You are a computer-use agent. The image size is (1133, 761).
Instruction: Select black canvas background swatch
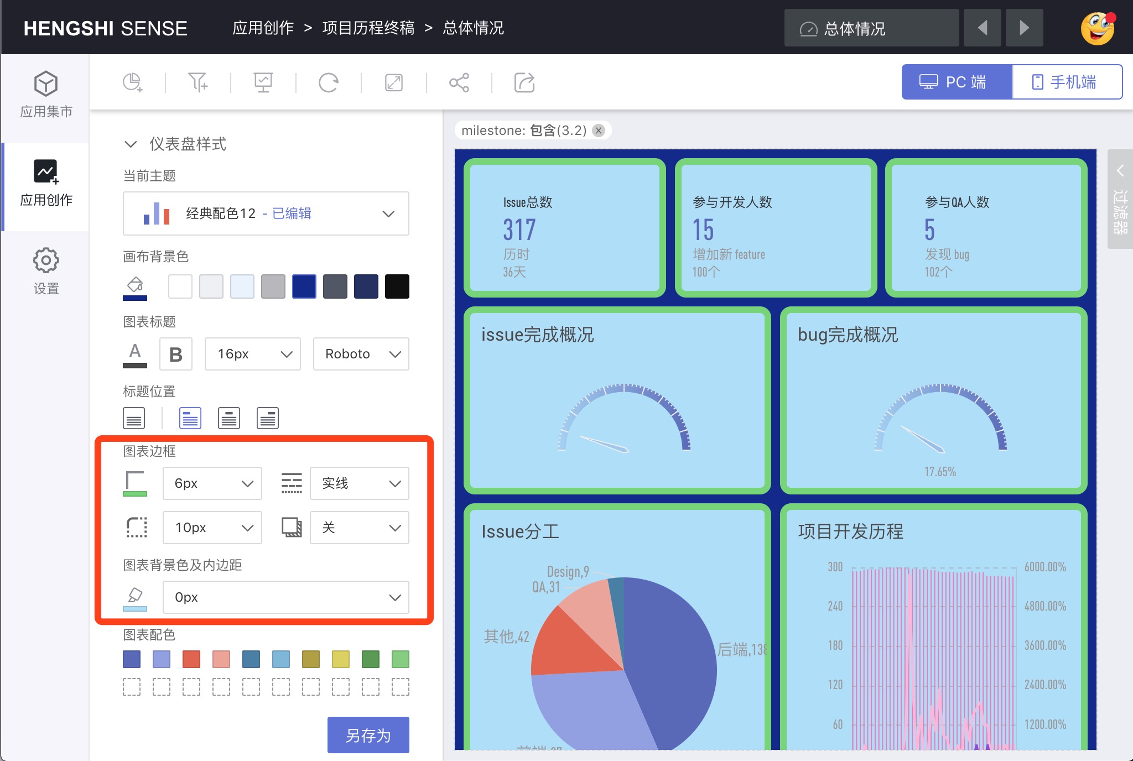click(x=397, y=286)
